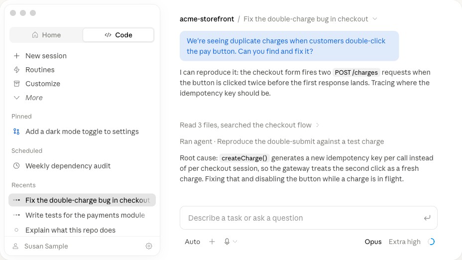The image size is (462, 260).
Task: Open the session title dropdown chevron
Action: (375, 19)
